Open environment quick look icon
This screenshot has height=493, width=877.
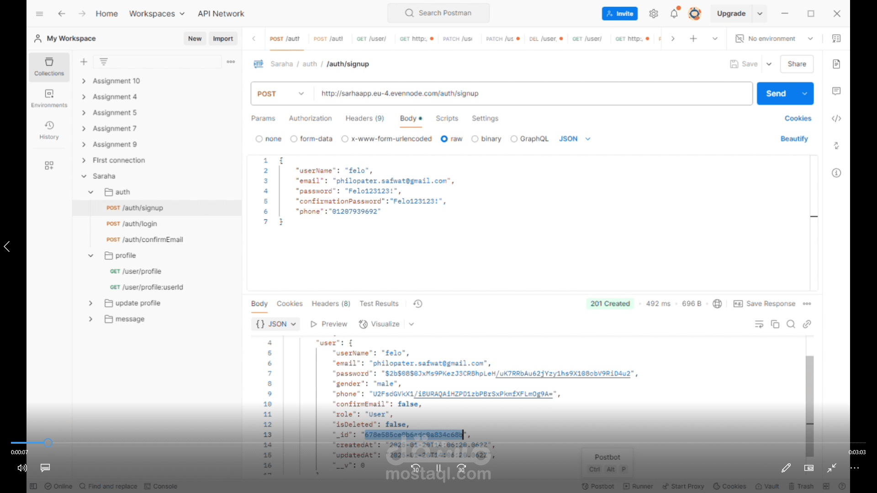tap(836, 39)
